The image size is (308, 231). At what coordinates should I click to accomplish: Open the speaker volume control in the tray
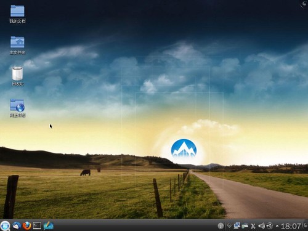pos(261,226)
